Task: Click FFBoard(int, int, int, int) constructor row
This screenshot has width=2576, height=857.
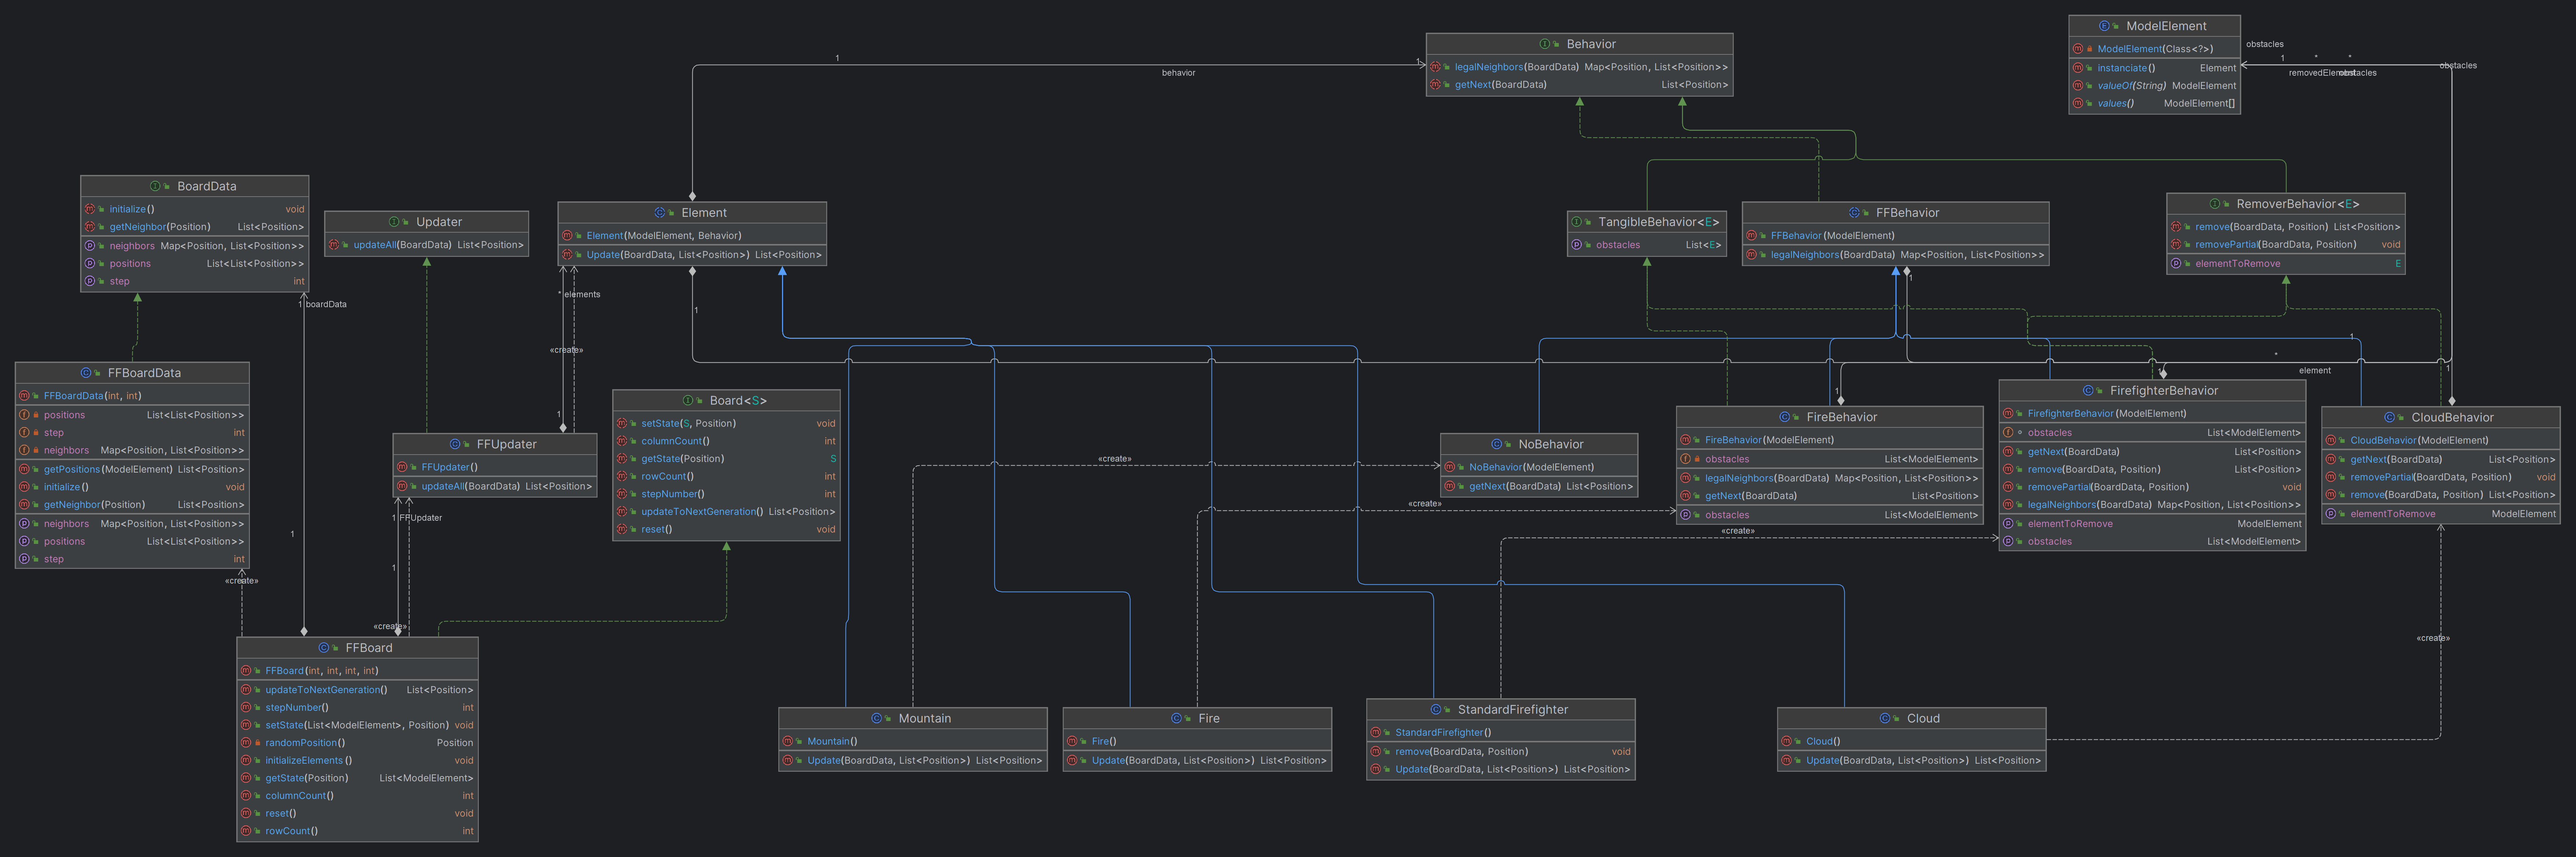Action: (x=357, y=671)
